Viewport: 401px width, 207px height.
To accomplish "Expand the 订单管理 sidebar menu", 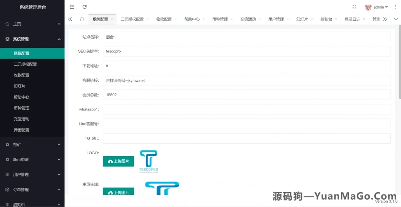I will pyautogui.click(x=32, y=189).
